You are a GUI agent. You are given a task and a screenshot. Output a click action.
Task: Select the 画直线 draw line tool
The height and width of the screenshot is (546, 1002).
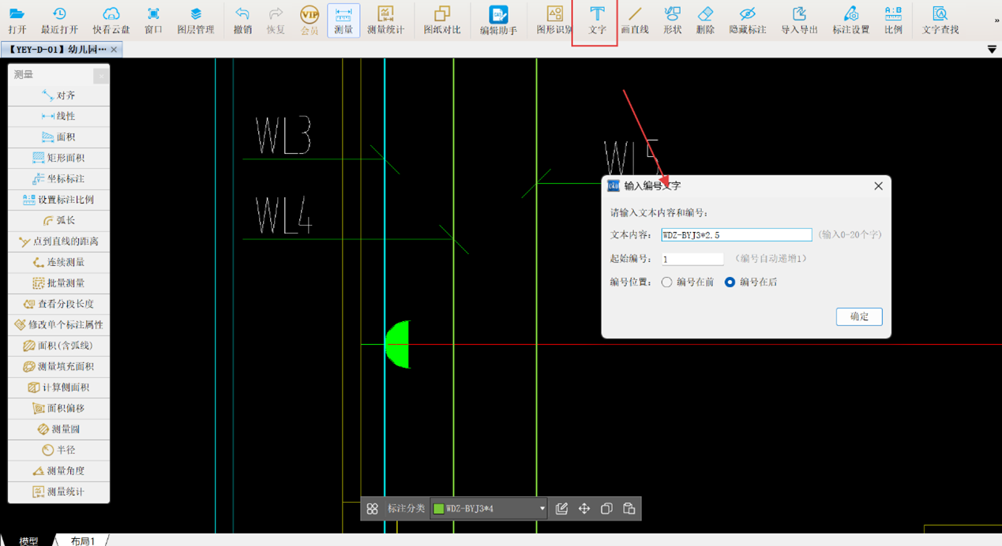pyautogui.click(x=634, y=20)
